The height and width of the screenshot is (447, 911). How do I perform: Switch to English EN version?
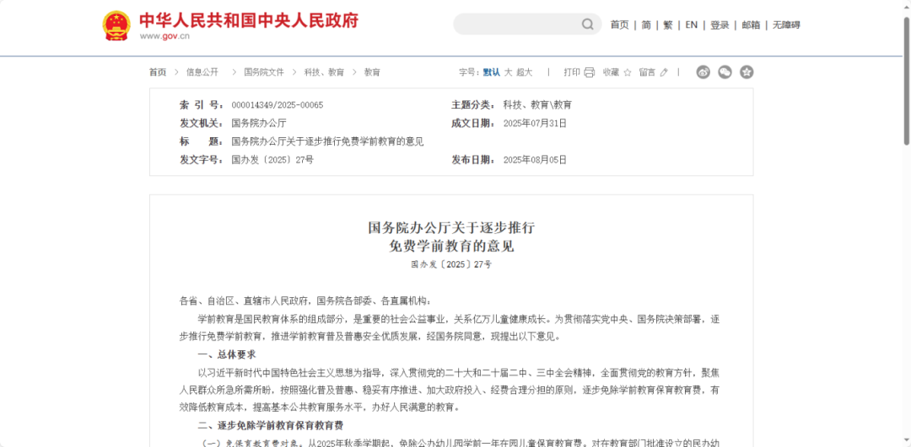point(692,25)
